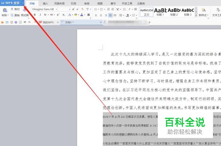Decrease font size with A- icon
221x146 pixels.
tap(78, 9)
